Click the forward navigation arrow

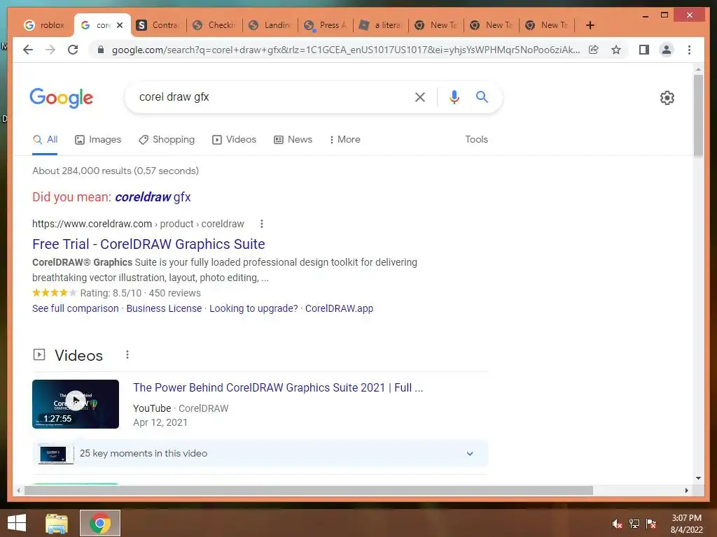pos(50,50)
